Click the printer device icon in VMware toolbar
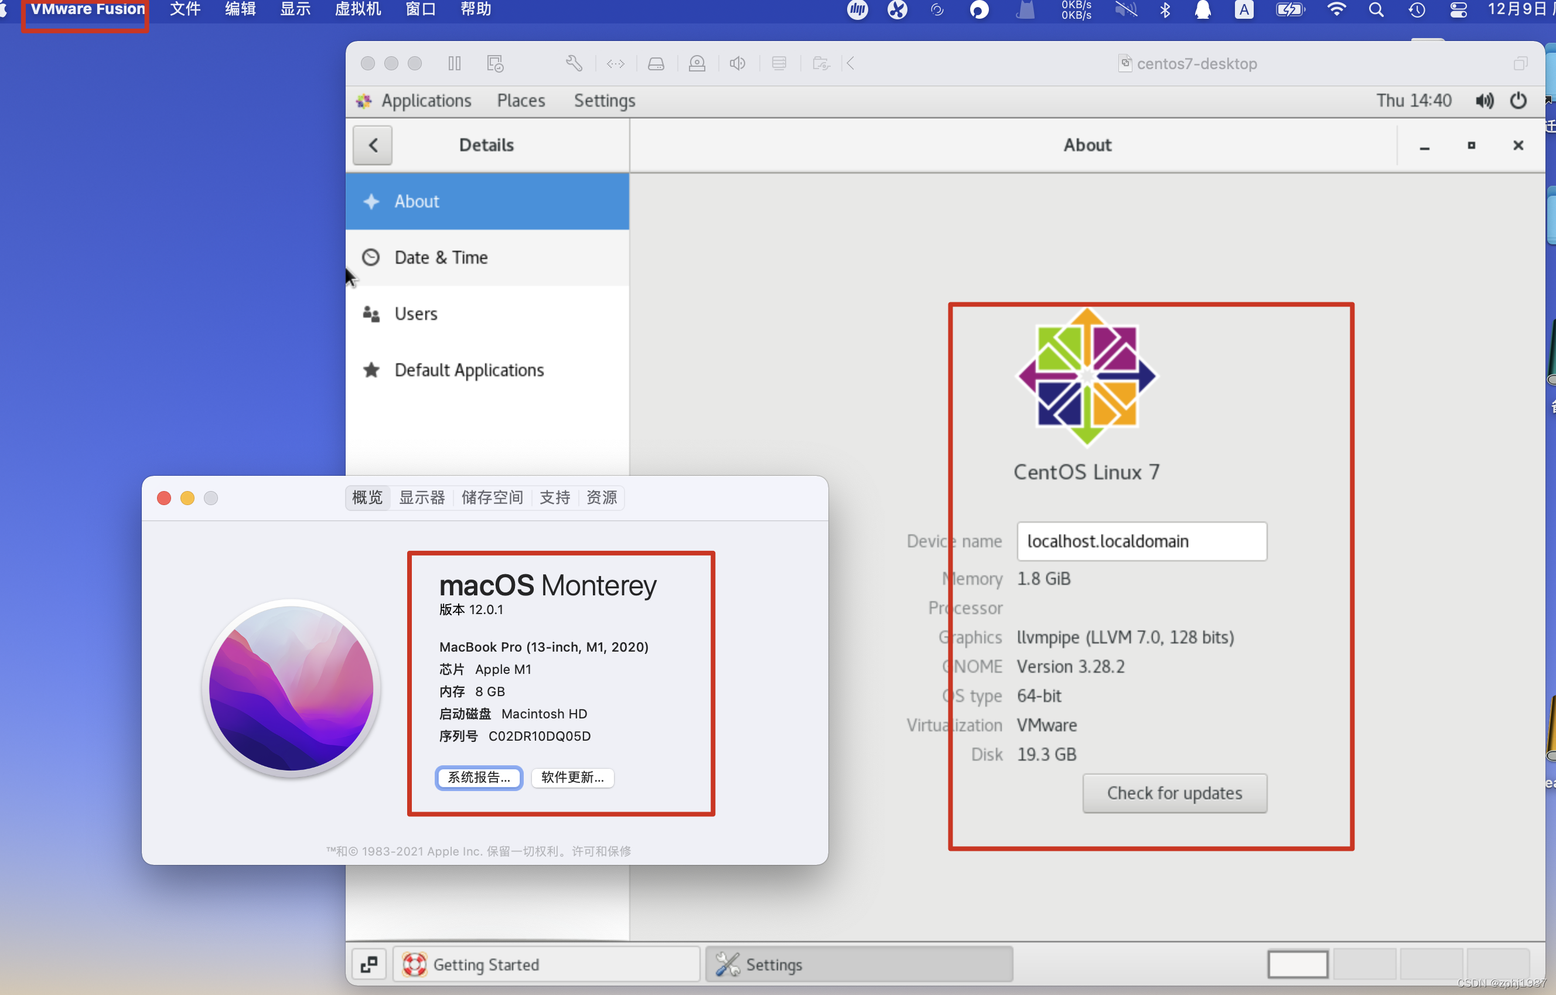The height and width of the screenshot is (995, 1556). (779, 63)
